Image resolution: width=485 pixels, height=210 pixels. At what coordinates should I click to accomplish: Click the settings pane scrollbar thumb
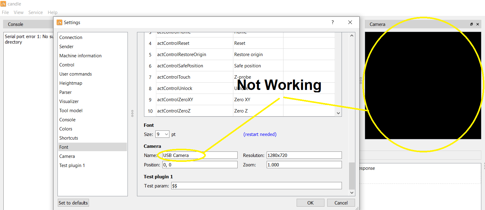352,176
